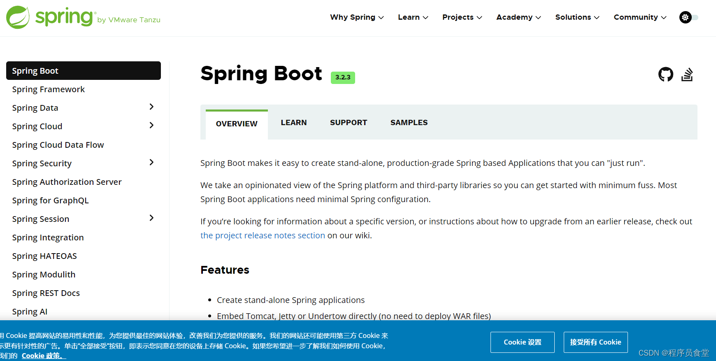The width and height of the screenshot is (716, 361).
Task: Open the Community dropdown menu
Action: click(640, 17)
